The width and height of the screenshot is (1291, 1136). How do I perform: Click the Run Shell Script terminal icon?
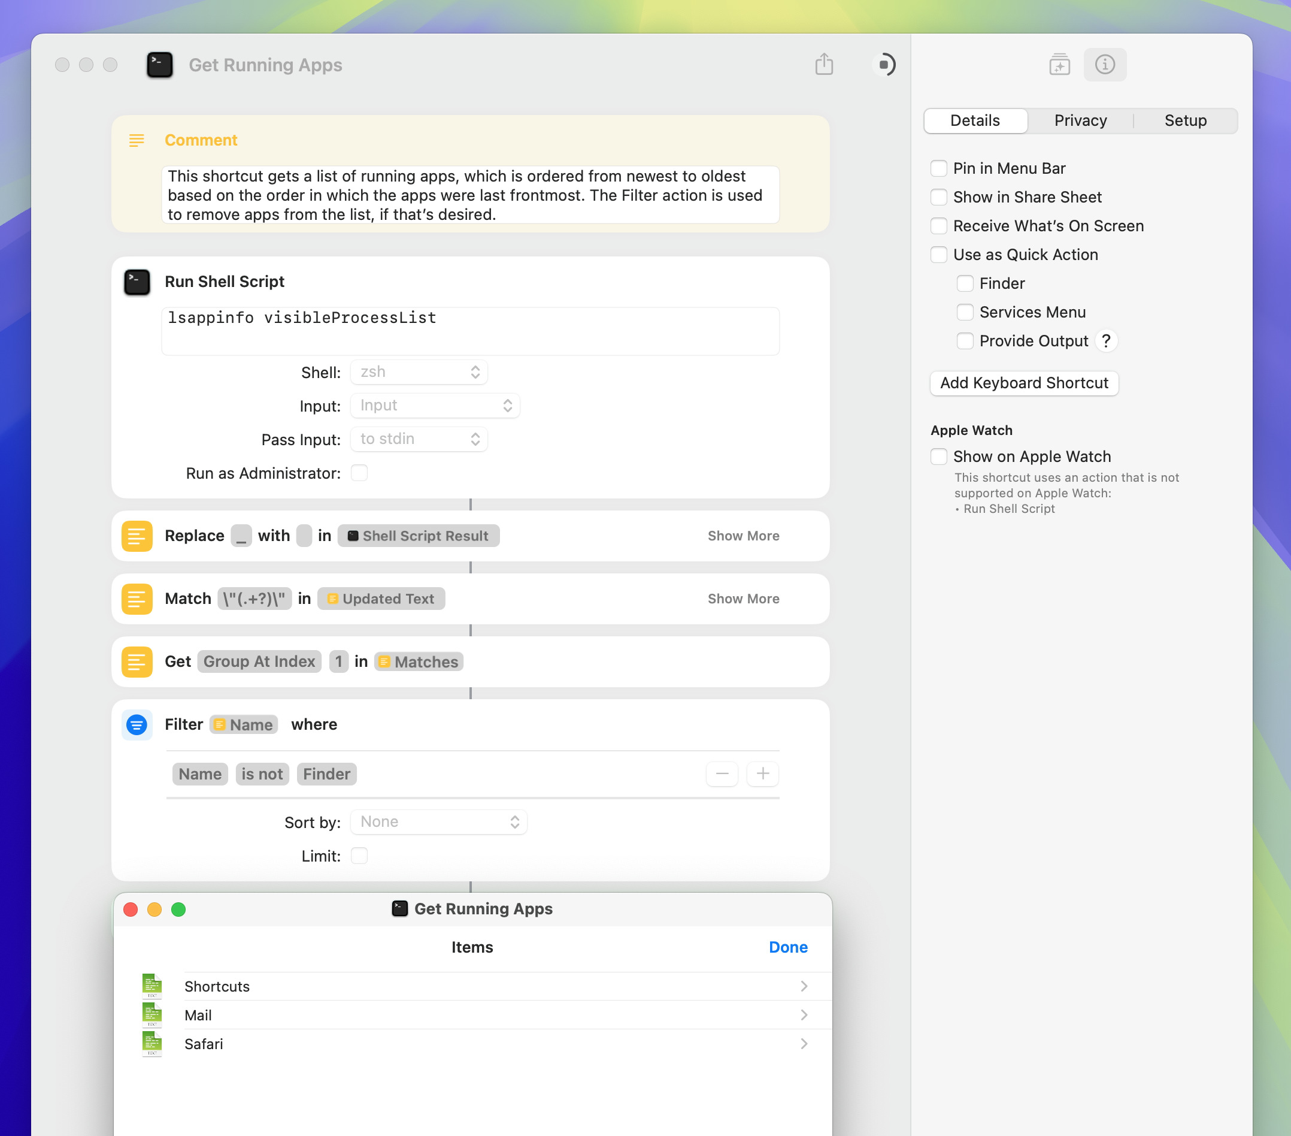(x=137, y=282)
